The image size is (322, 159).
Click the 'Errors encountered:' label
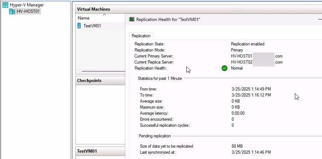(156, 119)
